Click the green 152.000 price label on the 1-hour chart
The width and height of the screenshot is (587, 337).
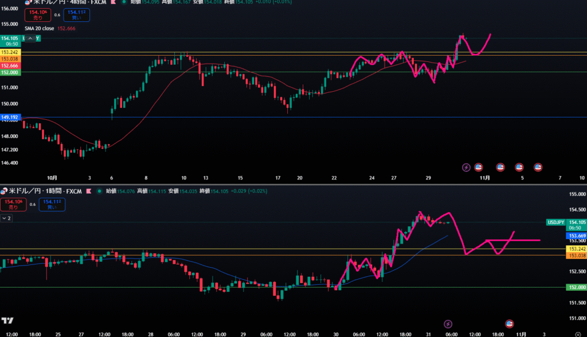[575, 287]
